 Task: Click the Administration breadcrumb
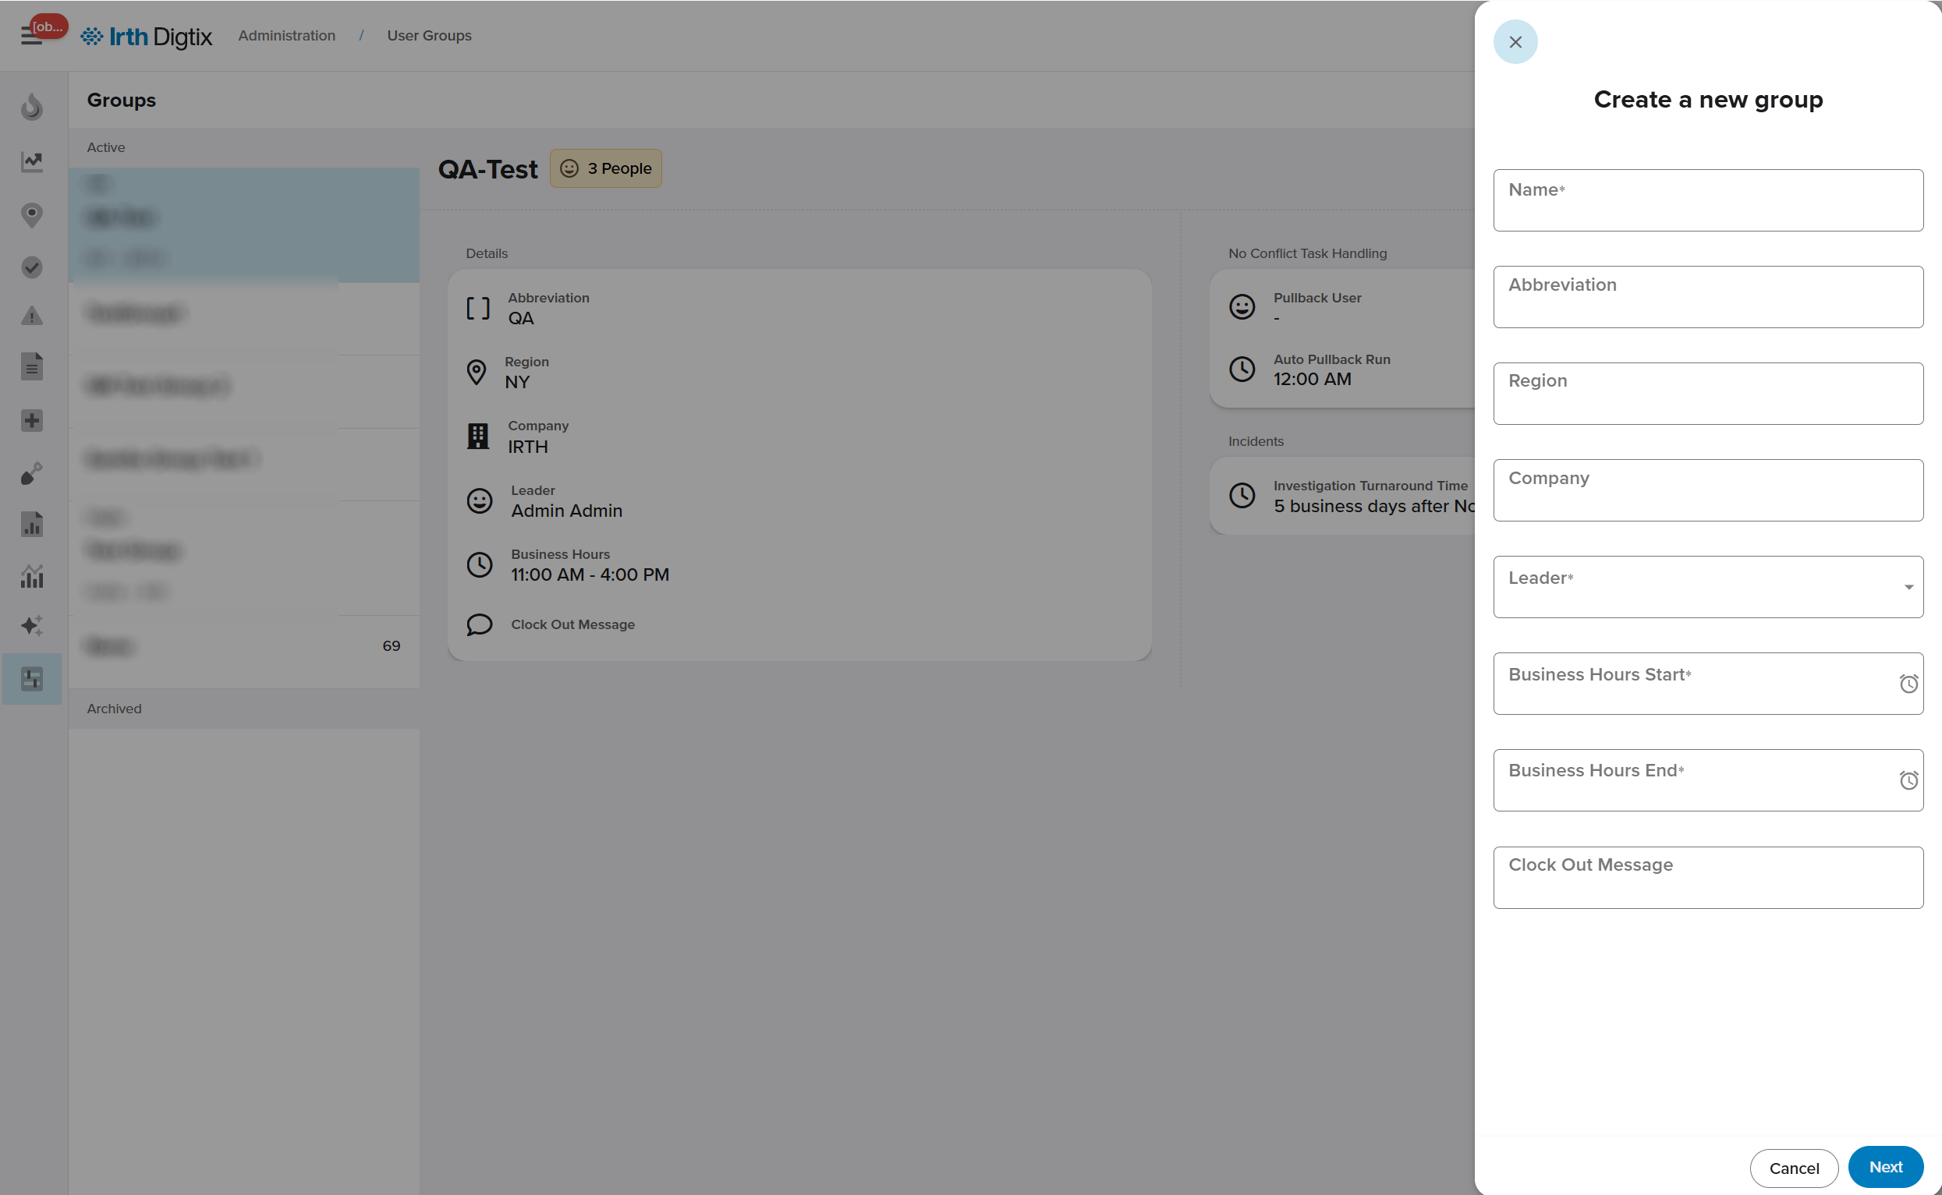286,36
